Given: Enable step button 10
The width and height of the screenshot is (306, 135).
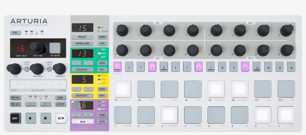Looking at the screenshot, I should click(x=222, y=67).
